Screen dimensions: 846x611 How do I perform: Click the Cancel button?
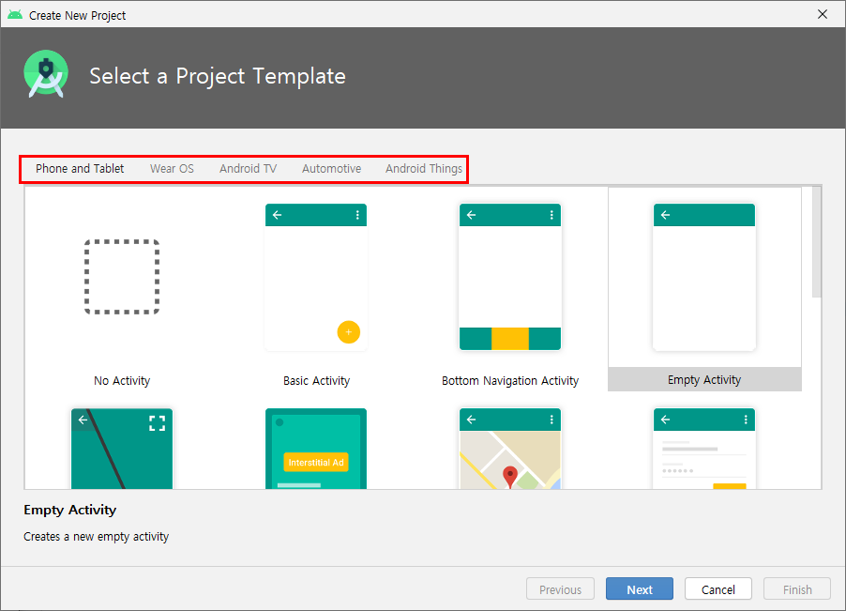718,588
